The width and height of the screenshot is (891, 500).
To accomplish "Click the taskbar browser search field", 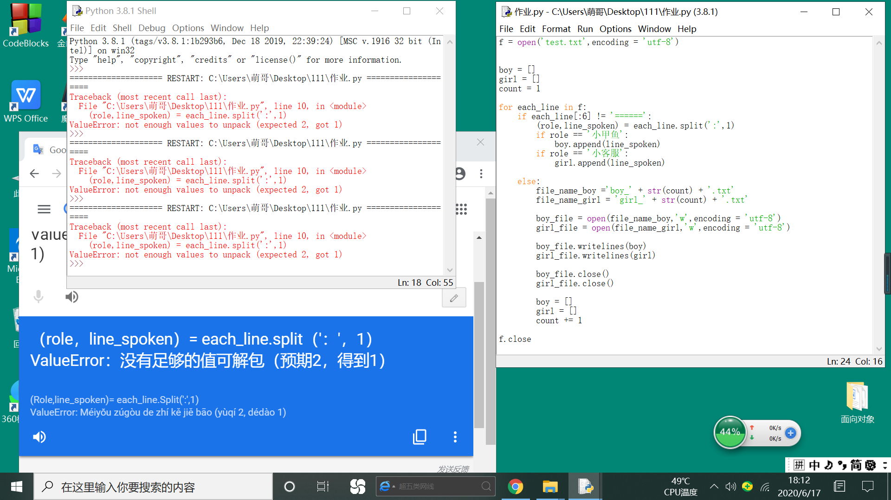I will (435, 486).
